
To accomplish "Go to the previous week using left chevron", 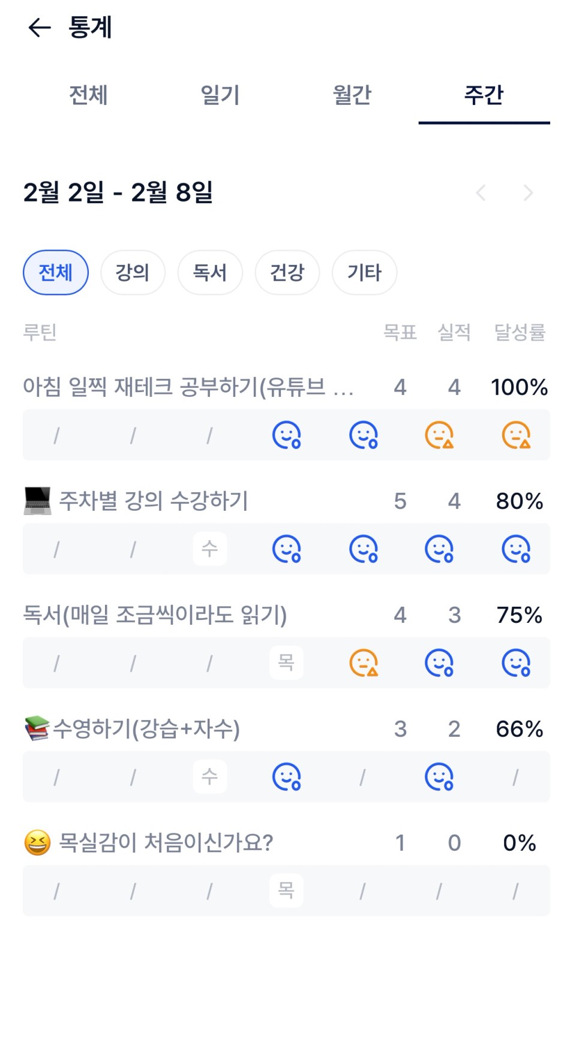I will [x=481, y=193].
